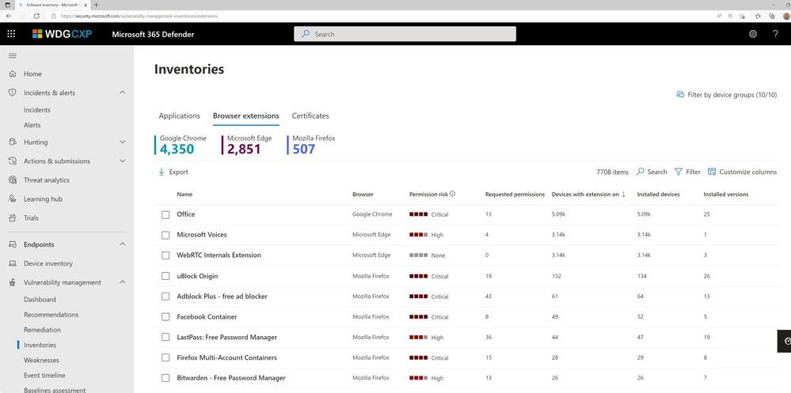The width and height of the screenshot is (791, 393).
Task: Click the Filter funnel icon
Action: click(x=679, y=172)
